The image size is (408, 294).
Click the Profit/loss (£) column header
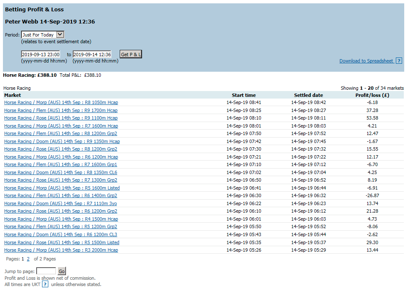pos(372,95)
